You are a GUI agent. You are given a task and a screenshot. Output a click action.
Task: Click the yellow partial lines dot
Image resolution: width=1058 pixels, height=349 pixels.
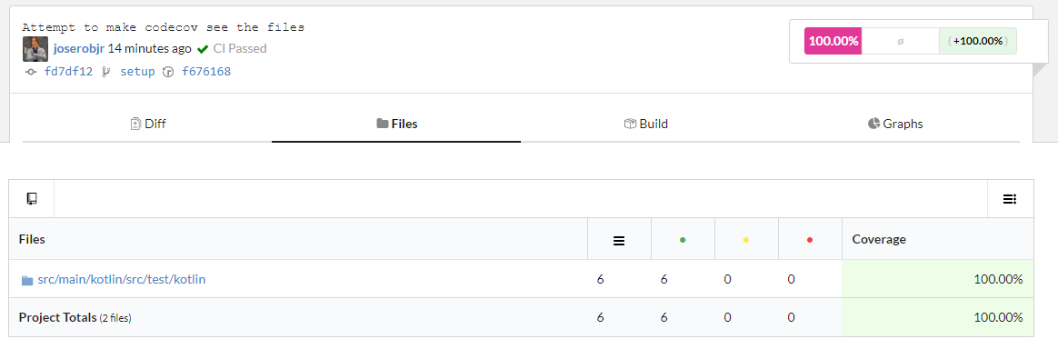(745, 240)
